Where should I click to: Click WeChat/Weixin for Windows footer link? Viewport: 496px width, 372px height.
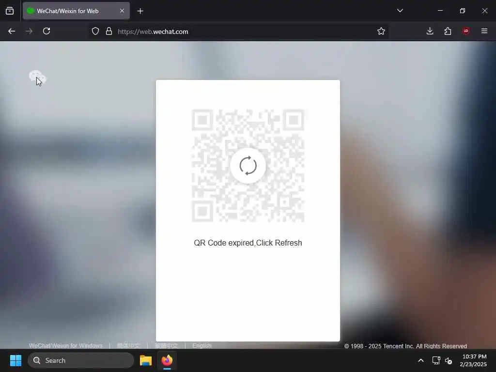point(66,346)
